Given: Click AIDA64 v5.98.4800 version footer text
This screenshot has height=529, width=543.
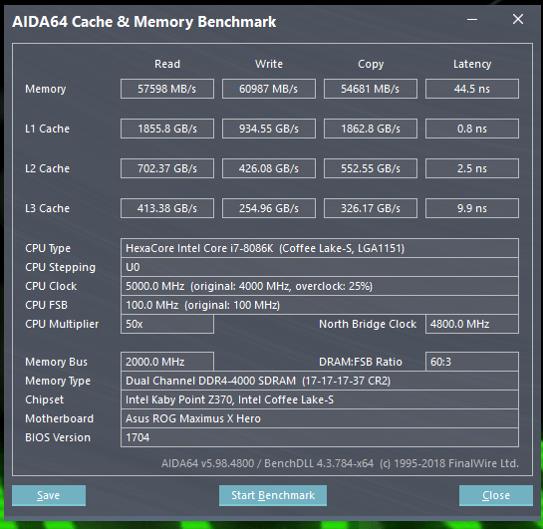Looking at the screenshot, I should [340, 463].
